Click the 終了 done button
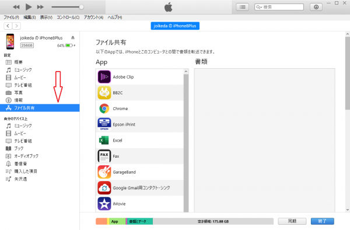 coord(323,221)
